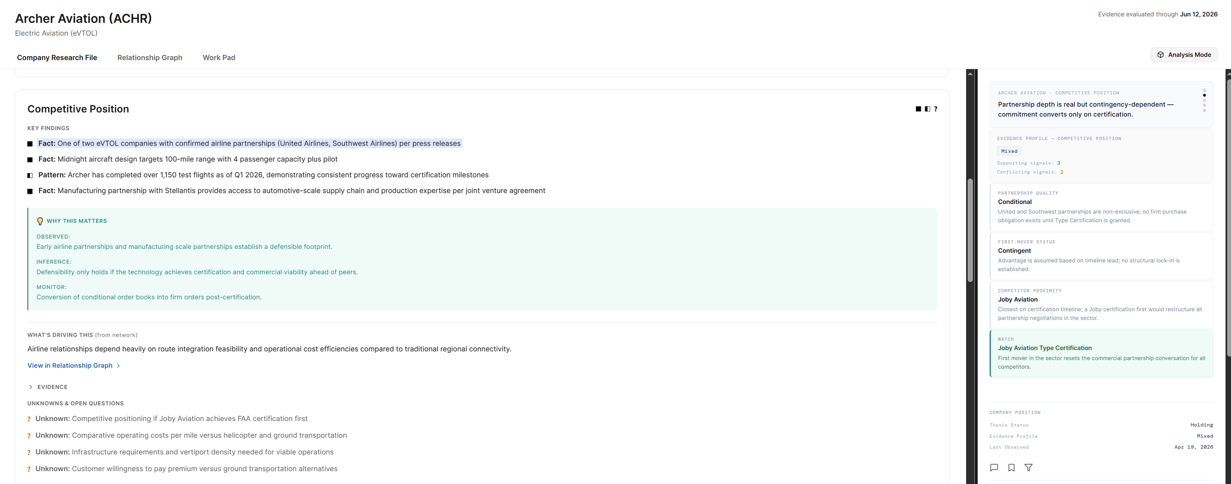Image resolution: width=1231 pixels, height=484 pixels.
Task: Select the highlighted airline partnerships fact text
Action: pos(250,144)
